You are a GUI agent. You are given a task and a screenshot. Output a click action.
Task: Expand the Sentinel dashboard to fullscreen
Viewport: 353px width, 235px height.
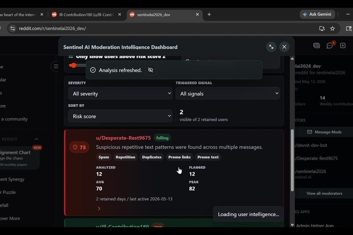[271, 47]
